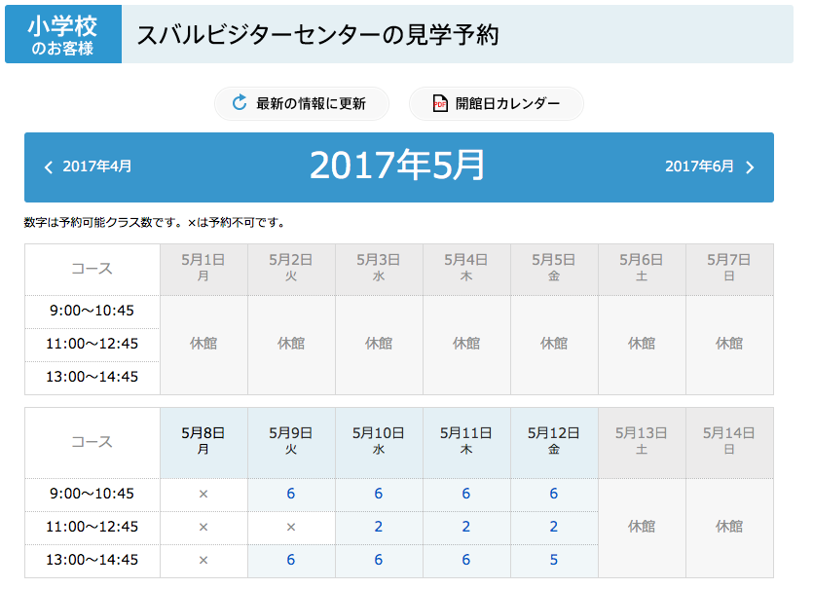Viewport: 813px width, 589px height.
Task: Select the 小学校のお客様 tab label
Action: click(63, 34)
